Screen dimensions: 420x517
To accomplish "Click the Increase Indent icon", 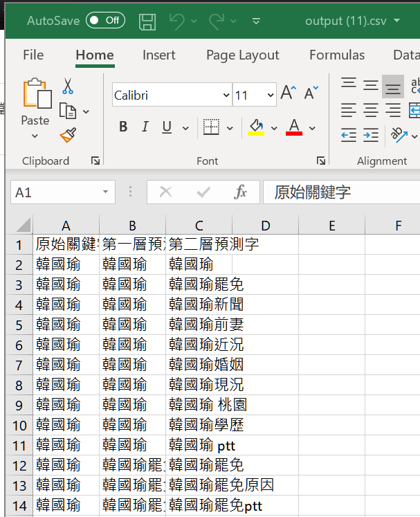I will point(371,135).
